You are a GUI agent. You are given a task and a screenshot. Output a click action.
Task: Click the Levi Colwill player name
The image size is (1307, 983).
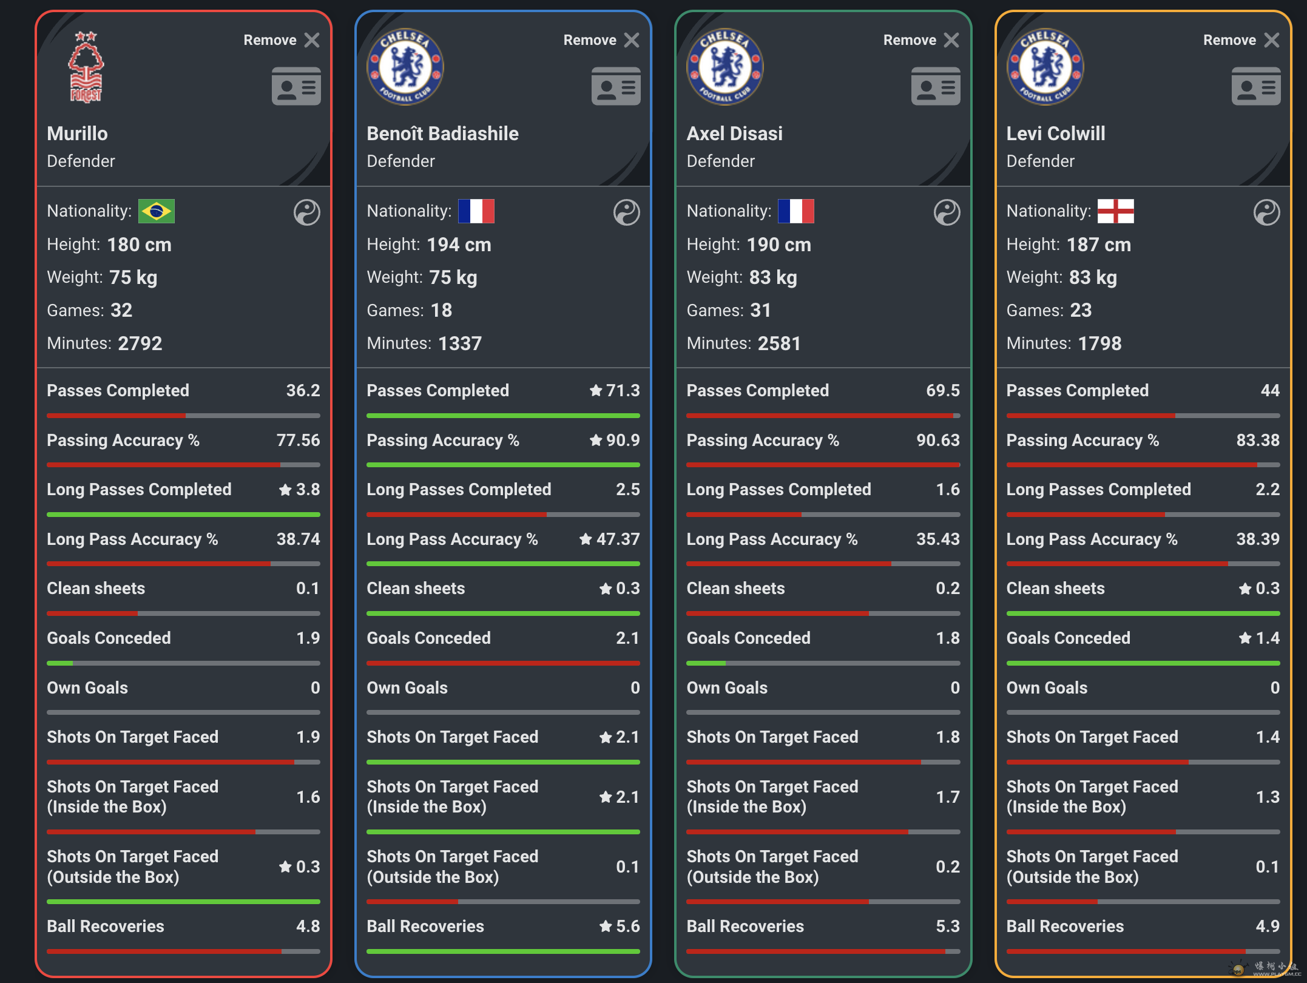(x=1055, y=133)
